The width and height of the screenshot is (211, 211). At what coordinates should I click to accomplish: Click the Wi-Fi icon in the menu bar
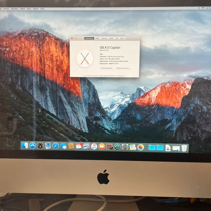203,8
